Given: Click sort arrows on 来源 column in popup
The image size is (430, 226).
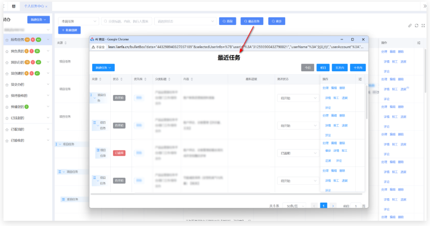Looking at the screenshot, I should point(100,79).
